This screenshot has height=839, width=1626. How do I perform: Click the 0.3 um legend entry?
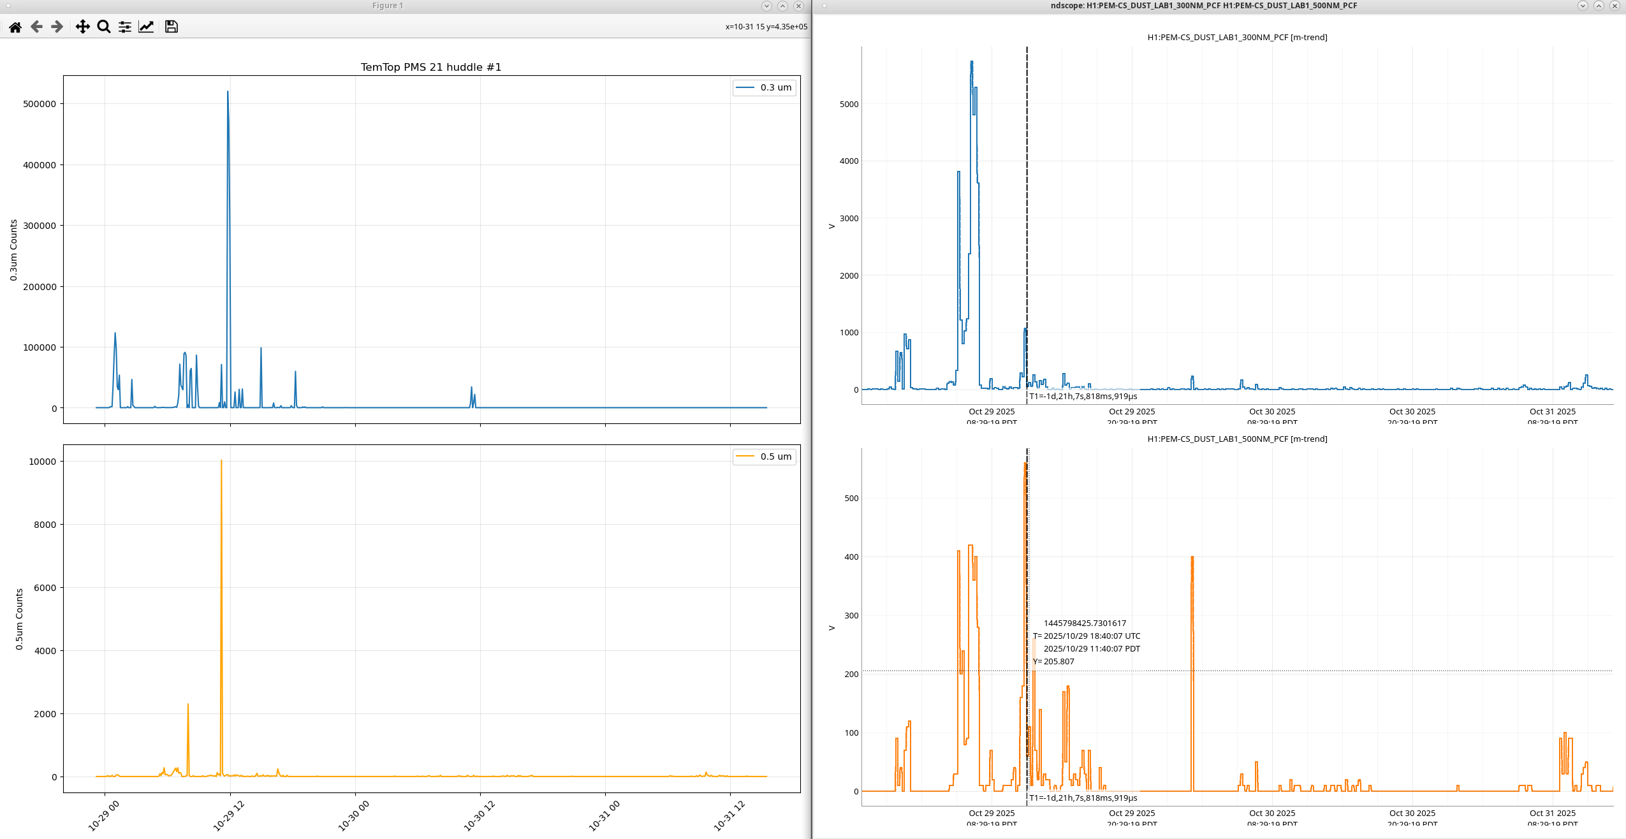point(764,88)
